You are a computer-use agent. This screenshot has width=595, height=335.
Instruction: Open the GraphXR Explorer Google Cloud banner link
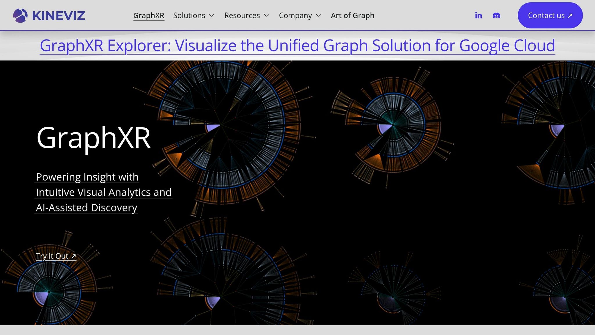point(297,46)
